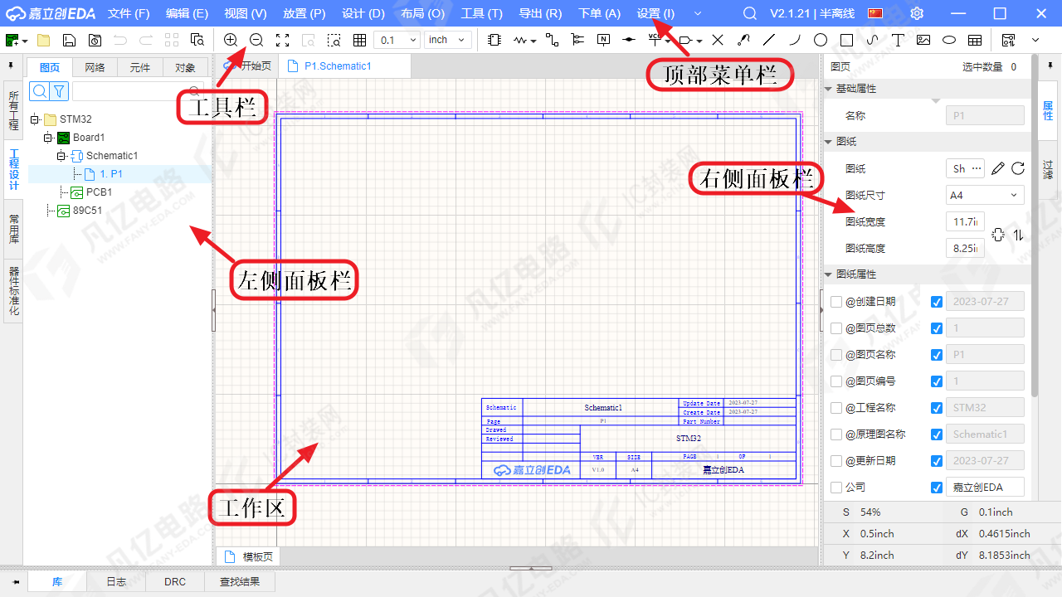Viewport: 1062px width, 597px height.
Task: Choose the rectangle drawing tool
Action: (x=846, y=40)
